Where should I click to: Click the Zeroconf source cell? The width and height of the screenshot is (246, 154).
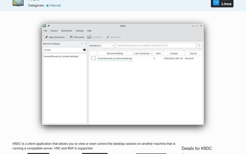pos(189,59)
